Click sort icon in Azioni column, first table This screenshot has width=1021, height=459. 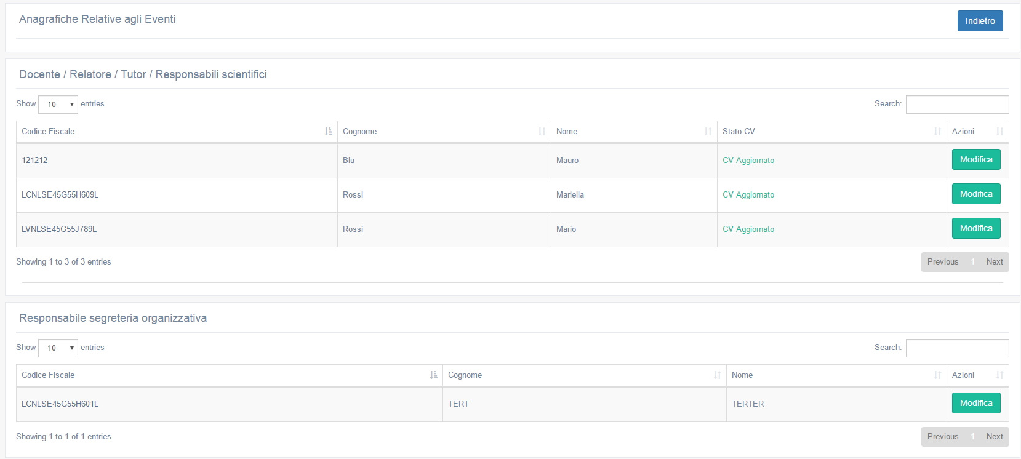(999, 132)
